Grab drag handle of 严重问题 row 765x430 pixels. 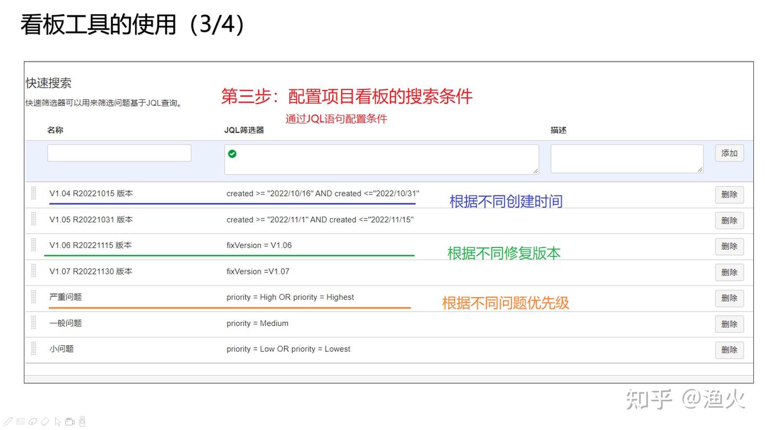click(x=34, y=297)
